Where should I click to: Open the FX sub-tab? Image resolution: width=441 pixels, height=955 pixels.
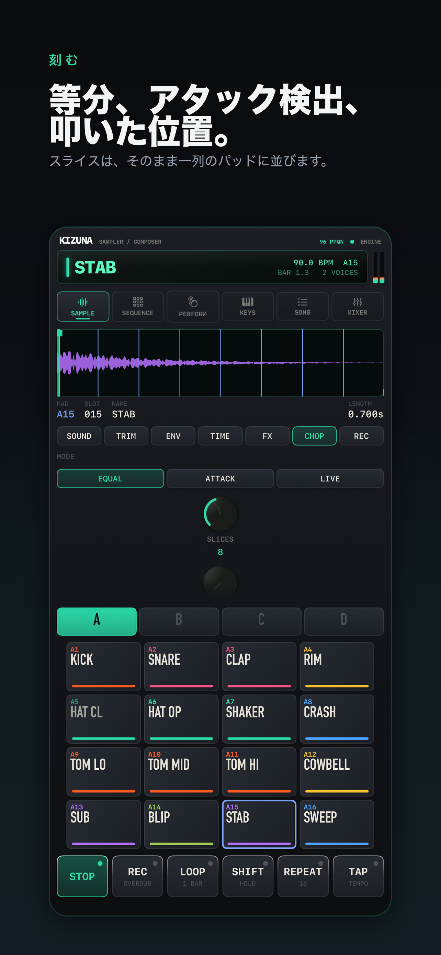click(267, 436)
